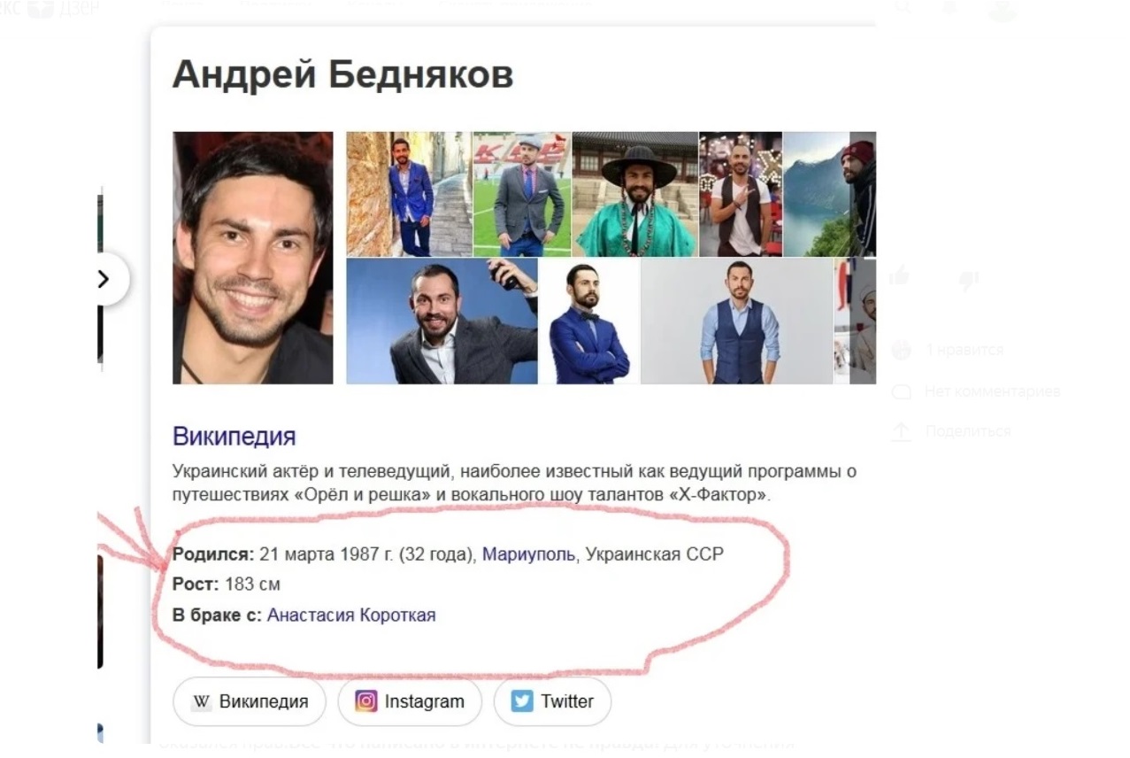Click the faded thumbs-up like icon
Image resolution: width=1130 pixels, height=758 pixels.
click(900, 276)
